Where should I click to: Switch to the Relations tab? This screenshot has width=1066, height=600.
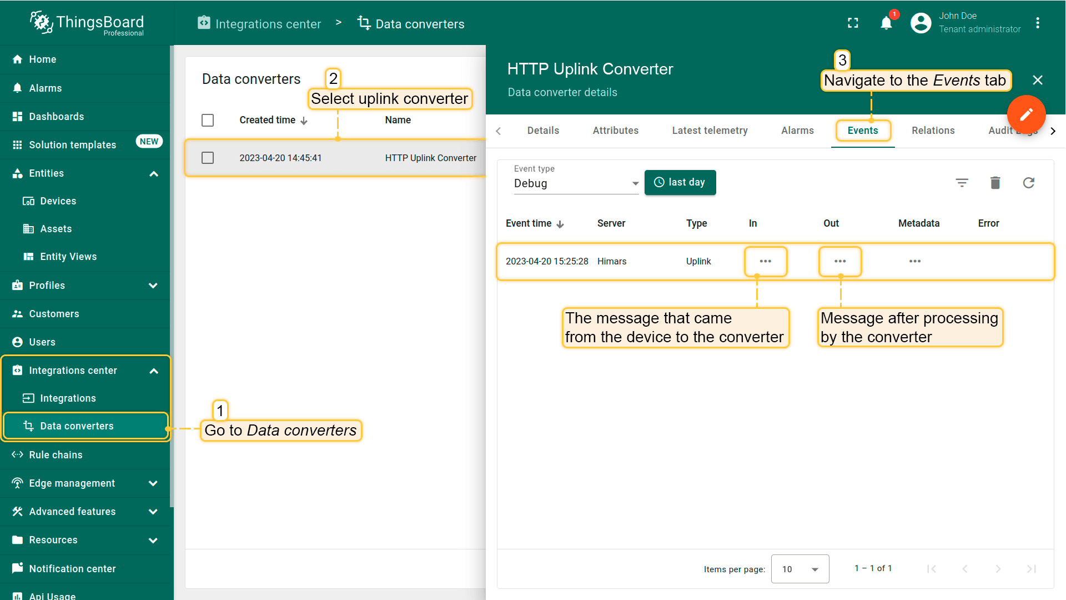point(933,131)
